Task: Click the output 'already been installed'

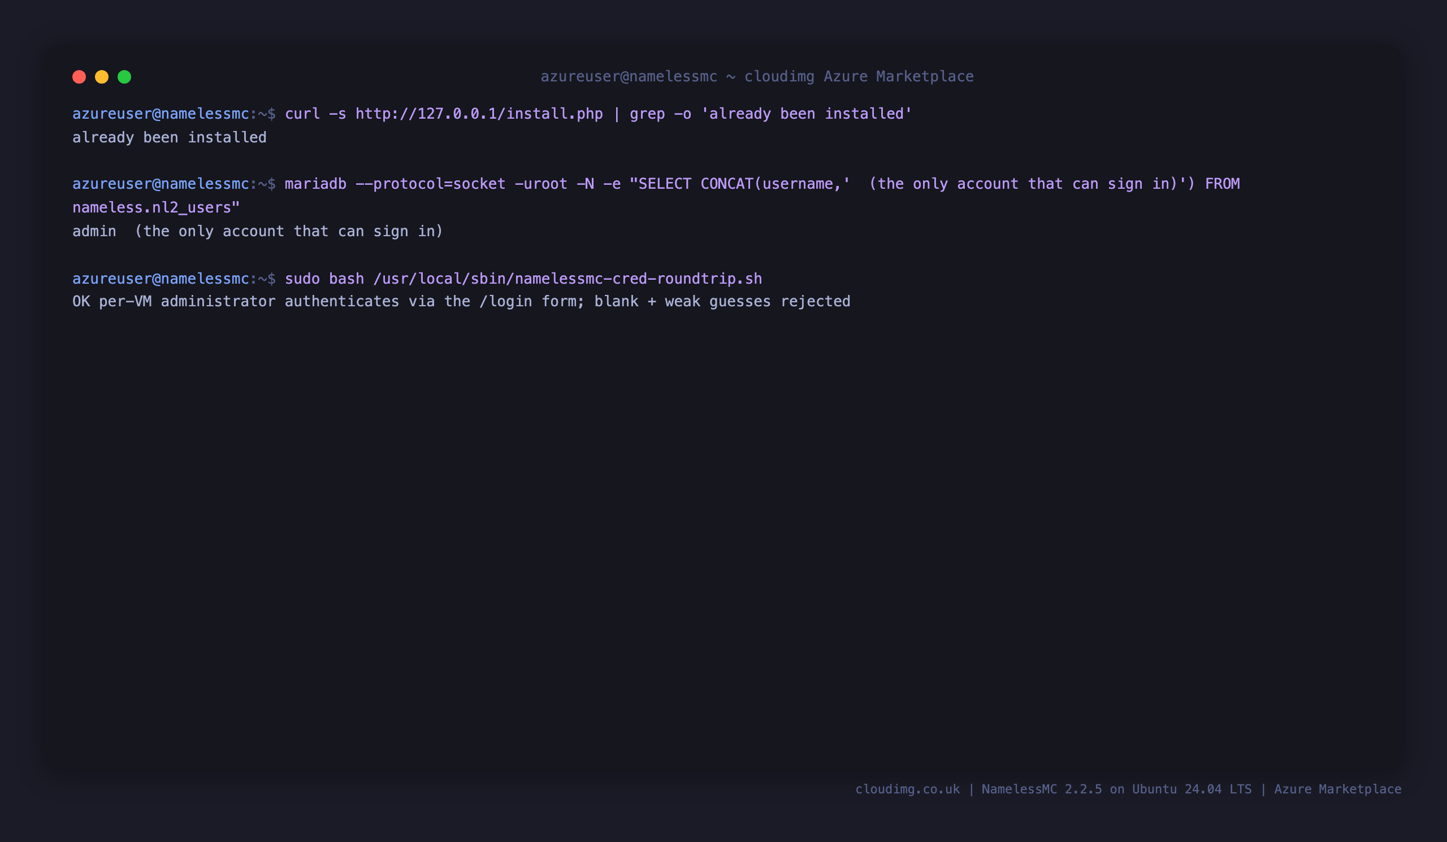Action: (x=170, y=138)
